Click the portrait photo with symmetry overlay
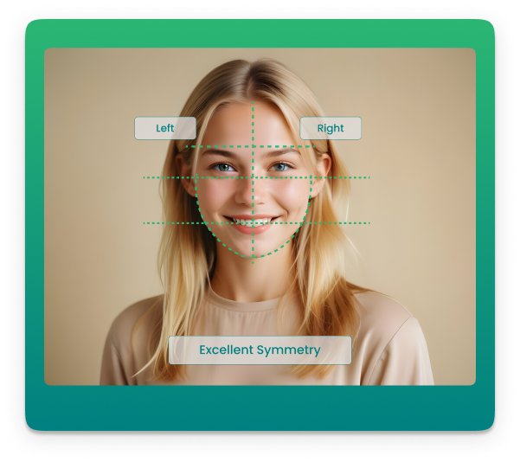The image size is (520, 462). point(260,216)
